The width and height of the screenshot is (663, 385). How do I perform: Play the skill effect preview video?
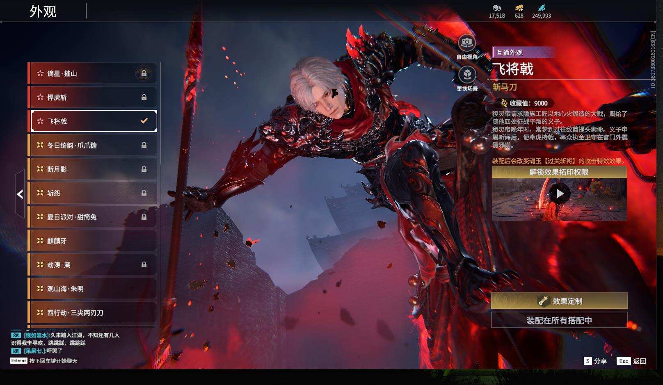click(x=560, y=194)
